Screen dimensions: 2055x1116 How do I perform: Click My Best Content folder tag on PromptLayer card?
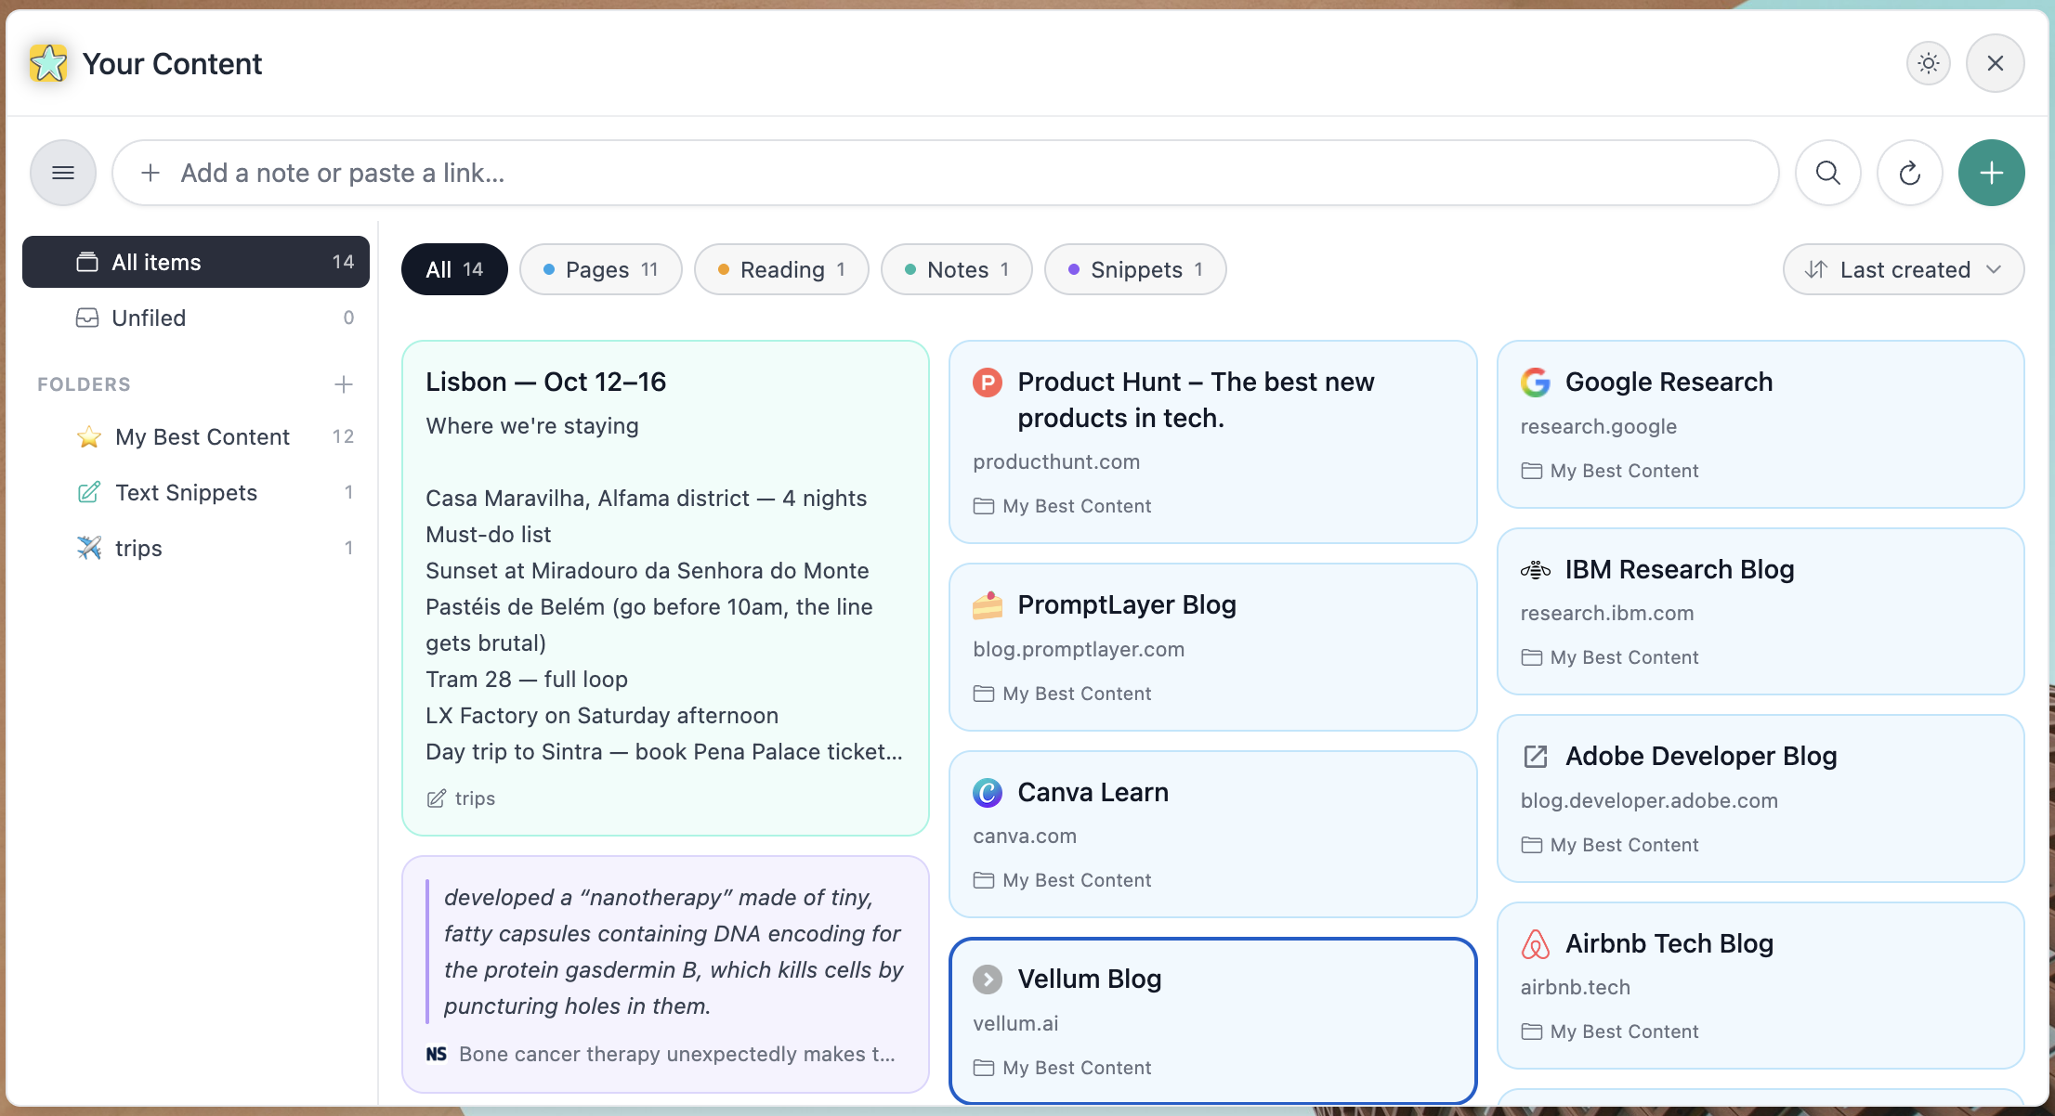(1062, 694)
